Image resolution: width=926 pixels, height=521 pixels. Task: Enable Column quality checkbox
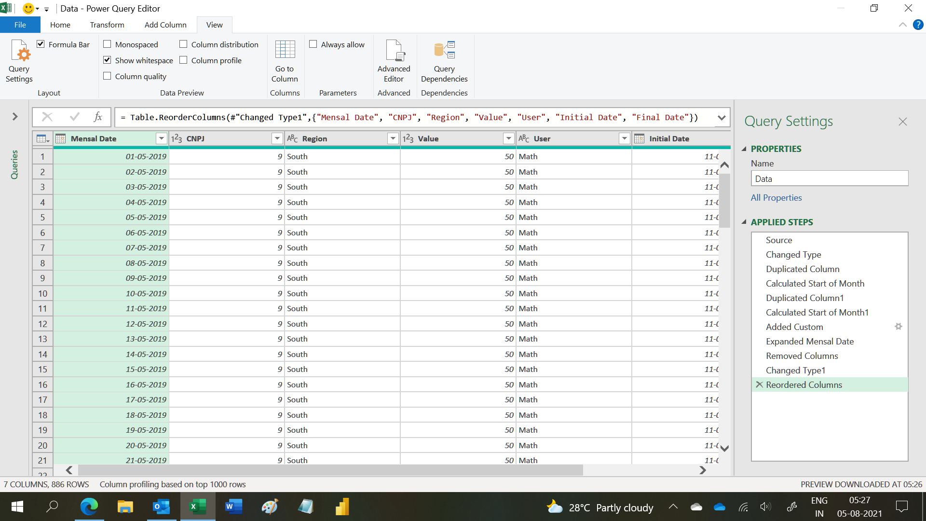click(107, 76)
